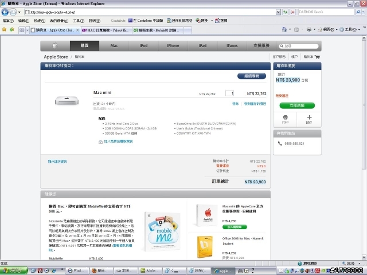Click the Home icon in the command bar
The height and width of the screenshot is (275, 367).
[x=284, y=29]
